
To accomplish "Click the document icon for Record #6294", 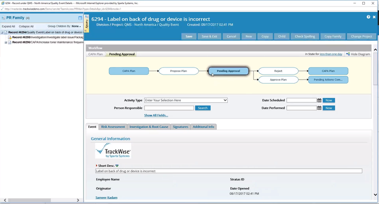I will click(6, 32).
